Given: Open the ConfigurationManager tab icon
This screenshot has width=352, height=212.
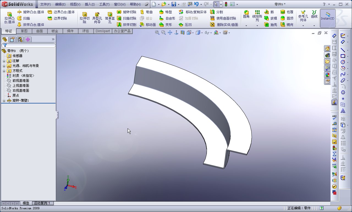Looking at the screenshot, I should pyautogui.click(x=20, y=39).
